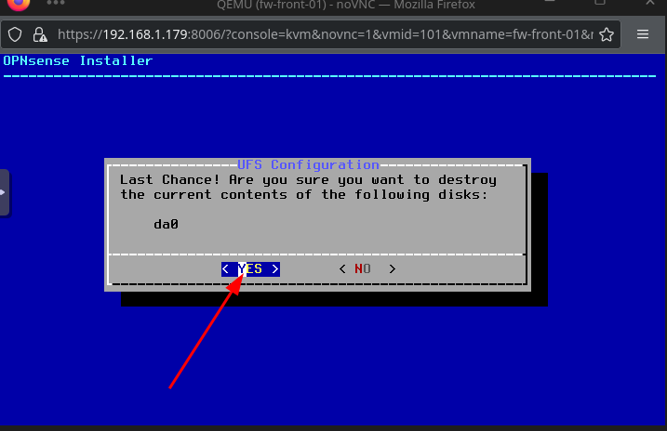The image size is (667, 431).
Task: Click the 192.168.1.179 host in the URL
Action: (145, 34)
